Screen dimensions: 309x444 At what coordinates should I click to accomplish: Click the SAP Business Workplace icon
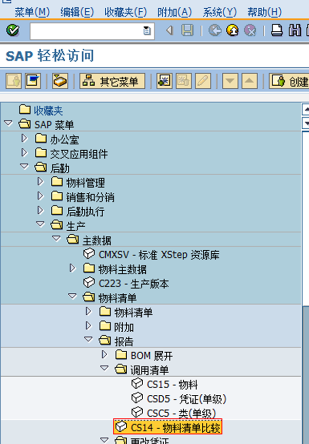(60, 82)
